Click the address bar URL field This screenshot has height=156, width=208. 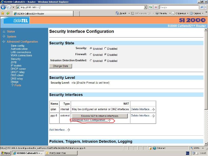(80, 7)
